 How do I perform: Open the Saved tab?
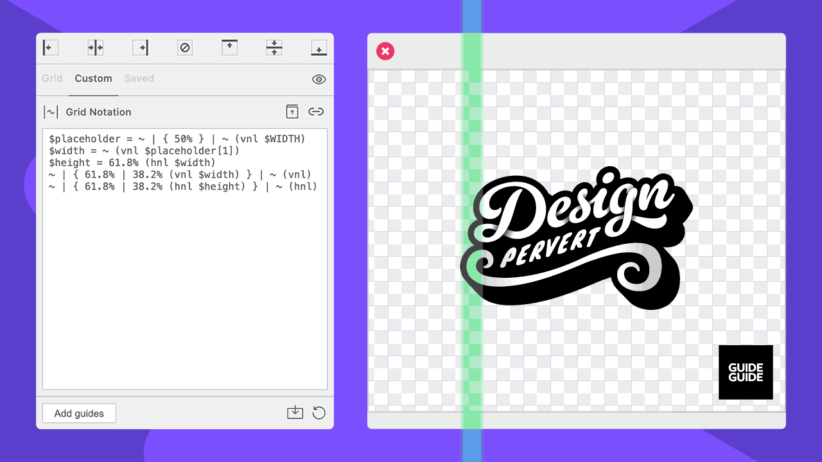point(139,78)
